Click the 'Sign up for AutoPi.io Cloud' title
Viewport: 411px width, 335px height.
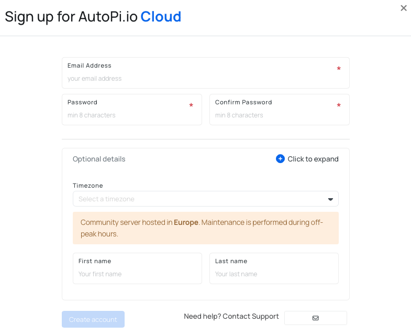[93, 17]
